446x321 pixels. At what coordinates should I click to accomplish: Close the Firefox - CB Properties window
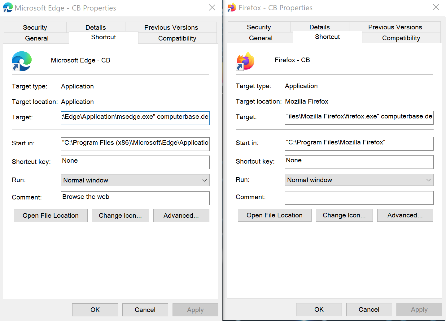click(x=436, y=7)
